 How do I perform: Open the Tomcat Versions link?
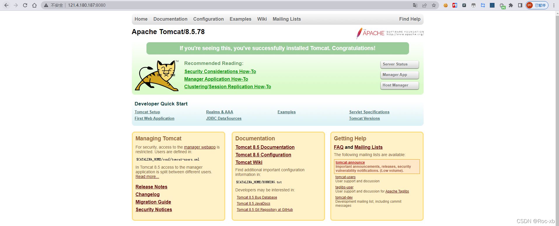(x=364, y=118)
